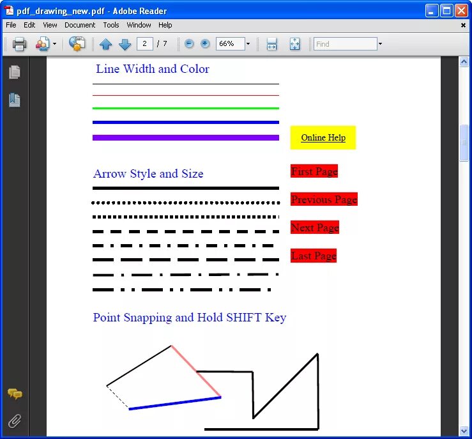Click the Print icon in toolbar
Image resolution: width=472 pixels, height=439 pixels.
[x=19, y=44]
